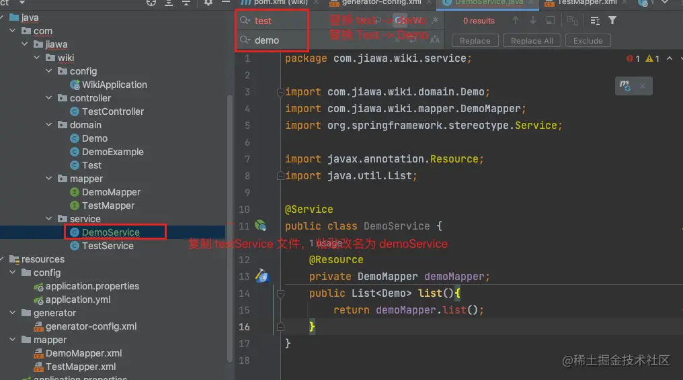The height and width of the screenshot is (380, 683).
Task: Click the Select Opened File crosshair icon
Action: point(151,3)
